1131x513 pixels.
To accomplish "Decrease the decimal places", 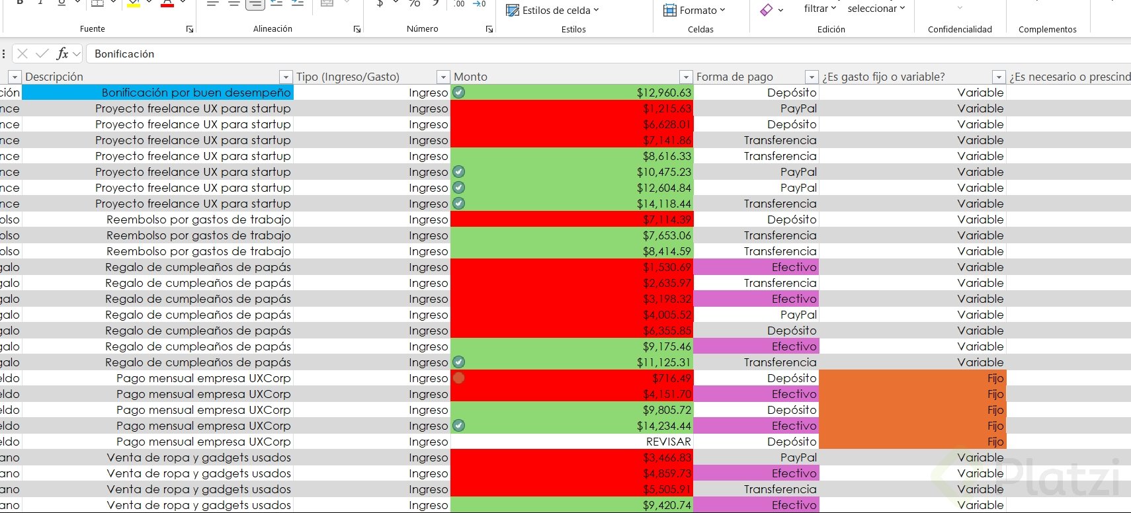I will 480,4.
